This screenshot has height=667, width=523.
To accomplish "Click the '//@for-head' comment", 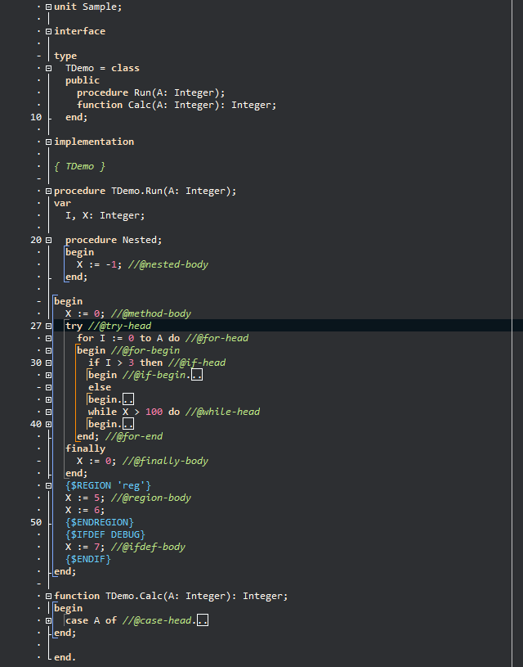I will pyautogui.click(x=217, y=338).
